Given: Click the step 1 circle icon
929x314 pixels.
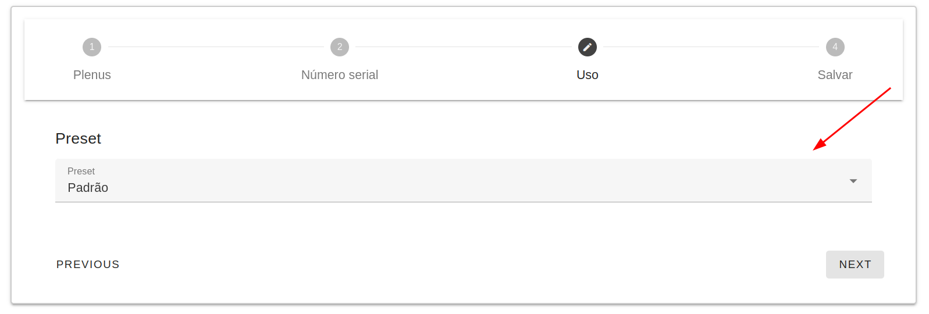Looking at the screenshot, I should (x=92, y=47).
